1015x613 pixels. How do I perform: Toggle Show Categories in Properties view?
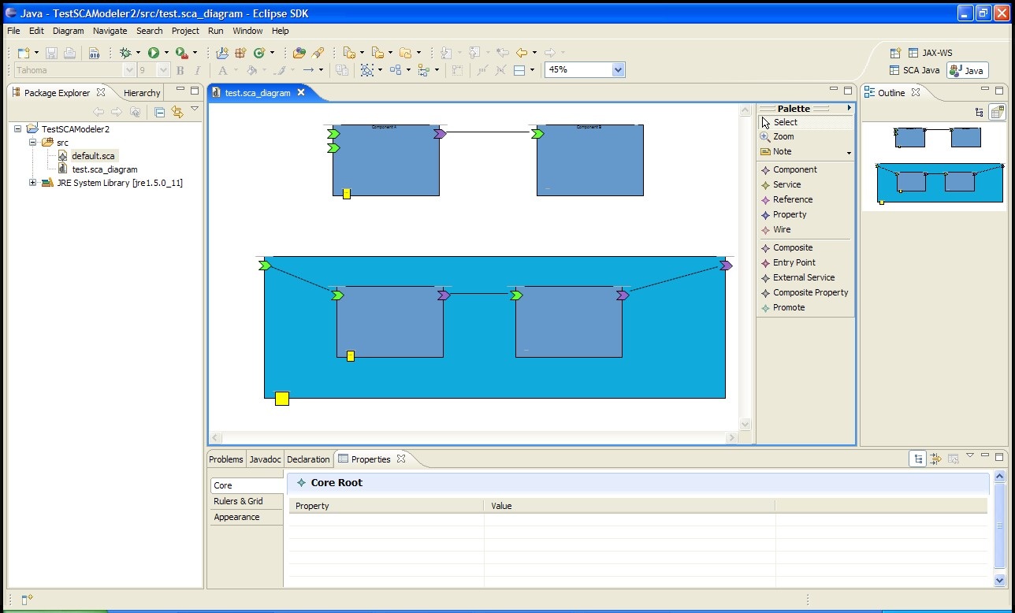(917, 459)
